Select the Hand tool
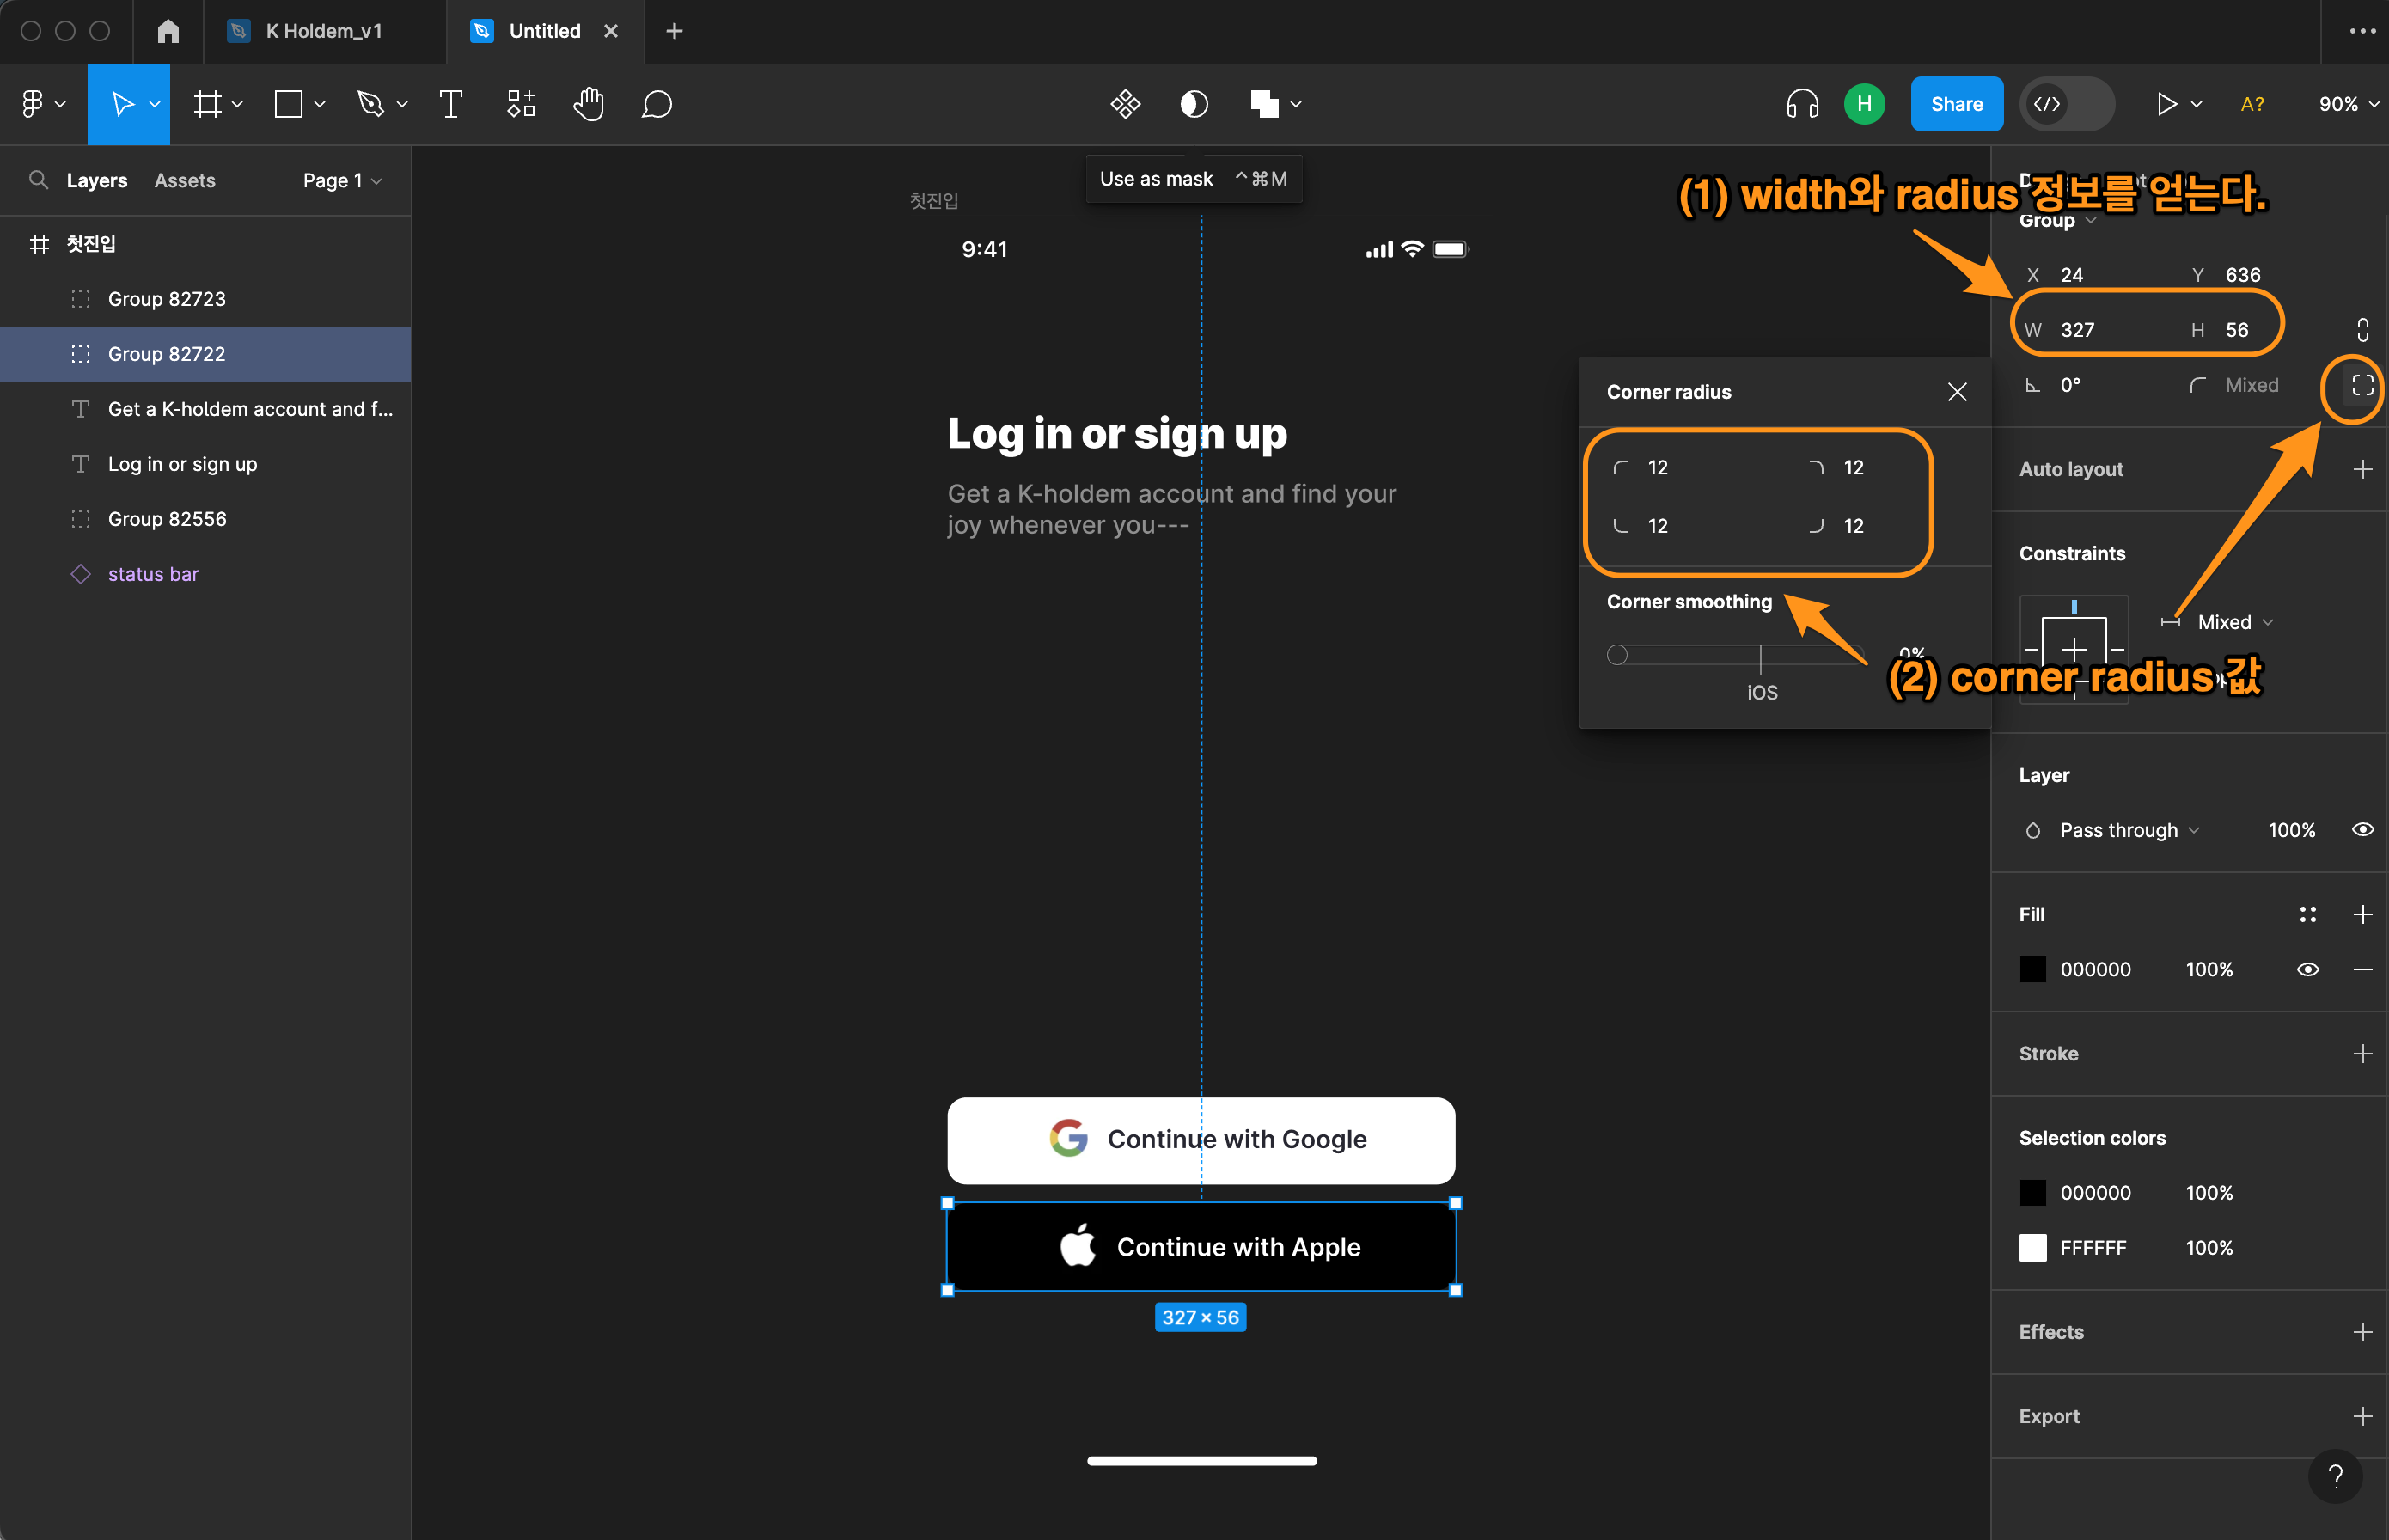 pos(588,104)
